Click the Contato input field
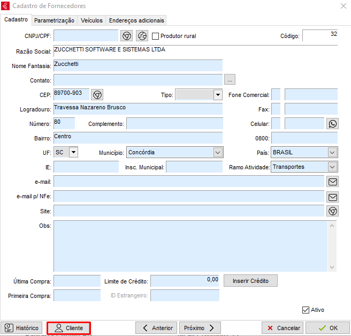This screenshot has width=351, height=336. [x=138, y=80]
